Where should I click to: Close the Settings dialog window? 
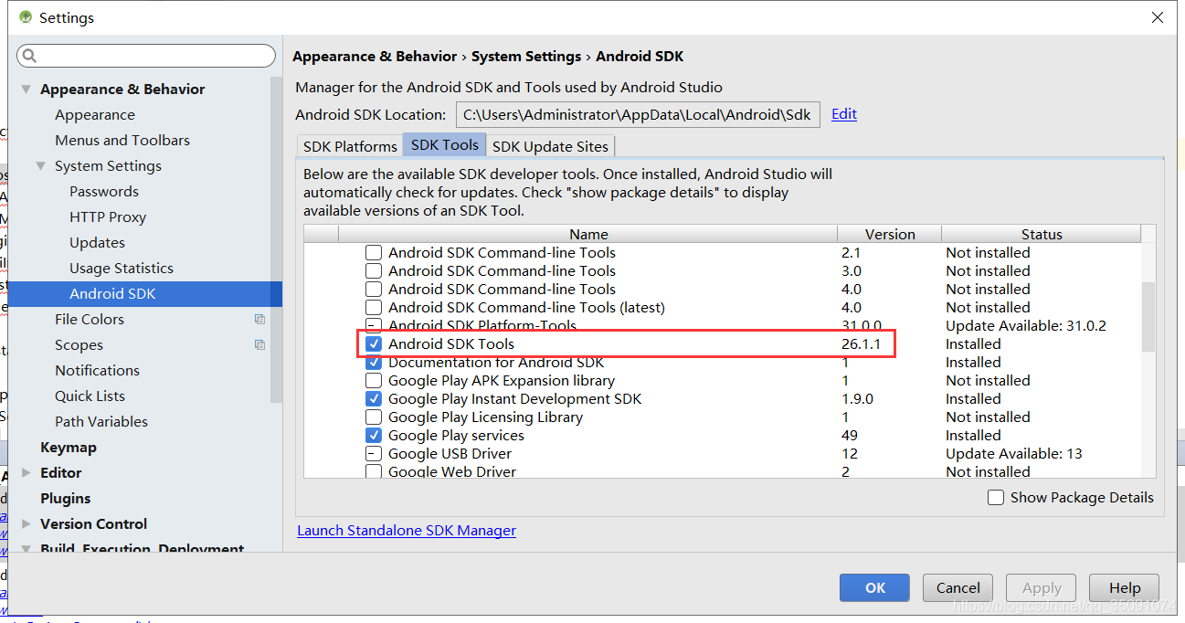(x=1158, y=17)
